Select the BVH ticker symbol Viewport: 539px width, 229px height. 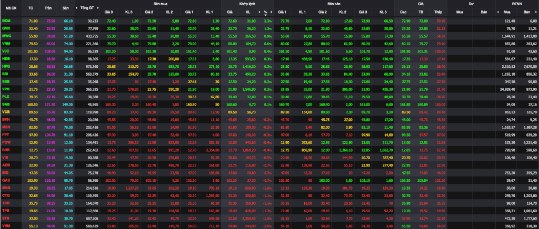click(x=6, y=119)
